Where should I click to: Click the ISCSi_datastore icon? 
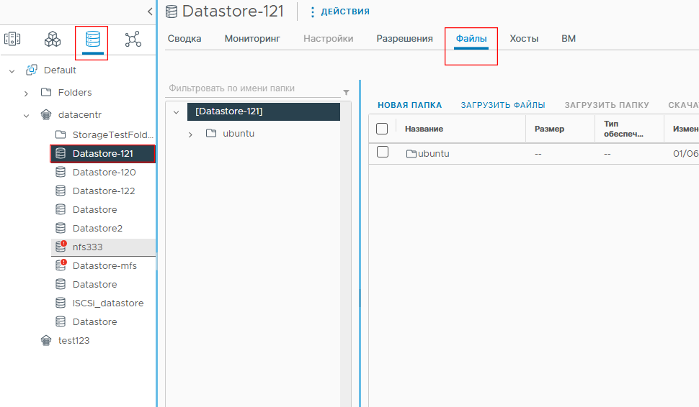tap(61, 303)
